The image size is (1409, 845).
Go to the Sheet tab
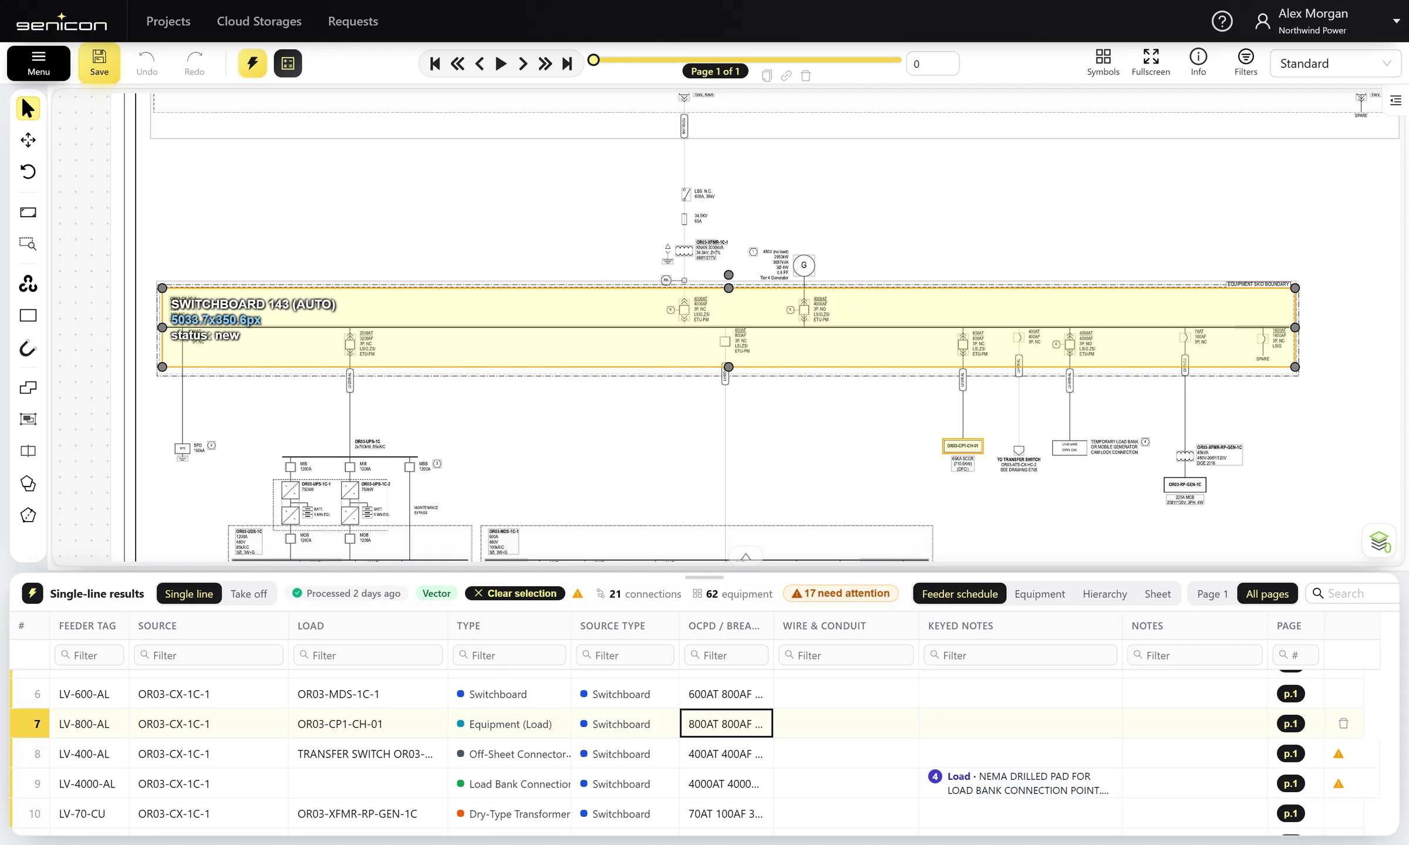[1157, 593]
